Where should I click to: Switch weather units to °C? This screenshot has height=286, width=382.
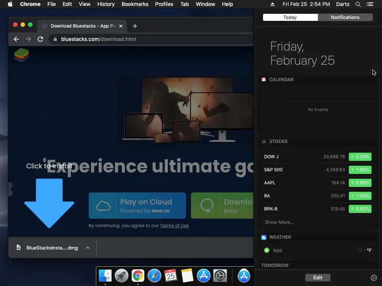(360, 250)
